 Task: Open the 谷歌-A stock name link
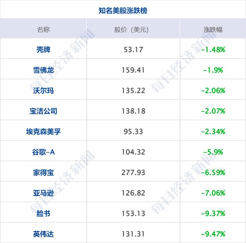tap(43, 152)
